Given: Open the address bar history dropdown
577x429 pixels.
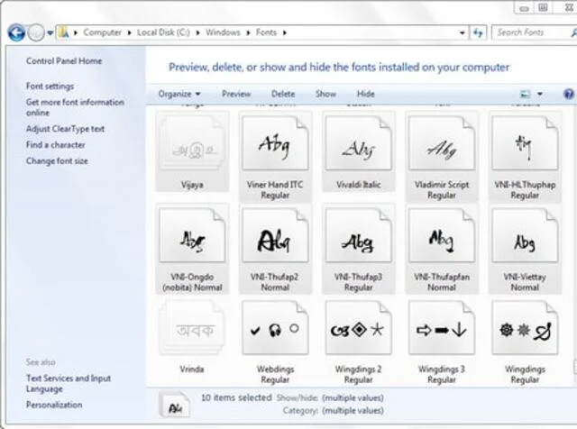Looking at the screenshot, I should [463, 32].
